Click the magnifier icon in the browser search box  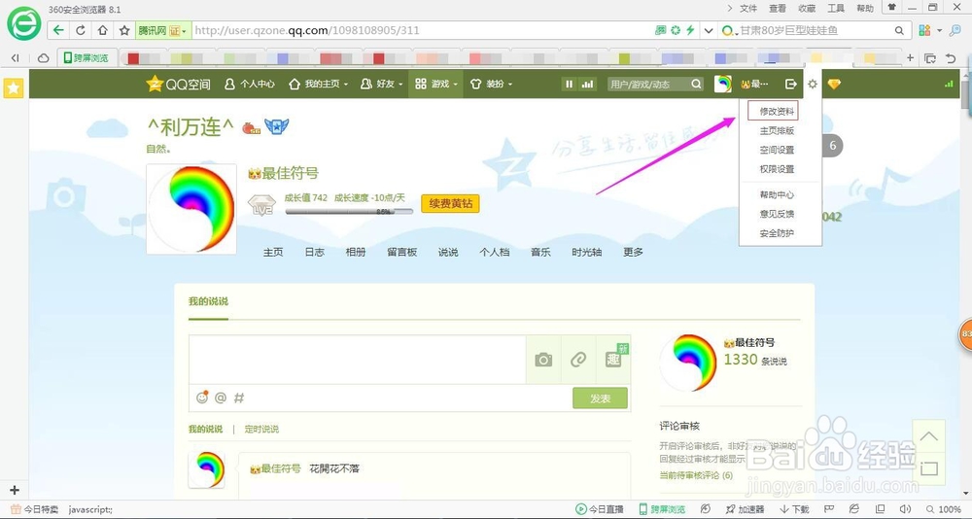899,30
